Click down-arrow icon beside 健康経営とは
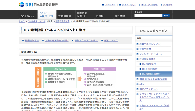Image resolution: width=195 pixels, height=111 pixels. [23, 41]
